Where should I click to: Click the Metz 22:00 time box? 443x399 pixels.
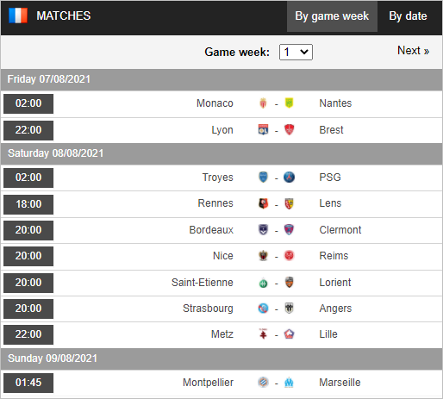click(28, 334)
